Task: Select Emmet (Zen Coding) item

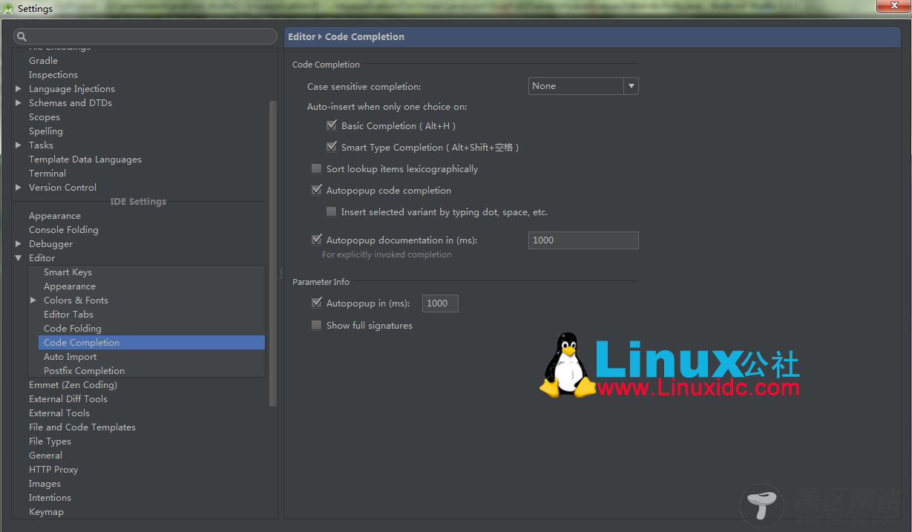Action: 73,385
